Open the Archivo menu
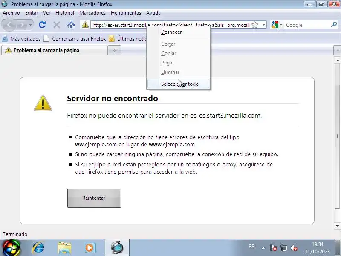Screen dimensions: 341x256 pyautogui.click(x=11, y=13)
